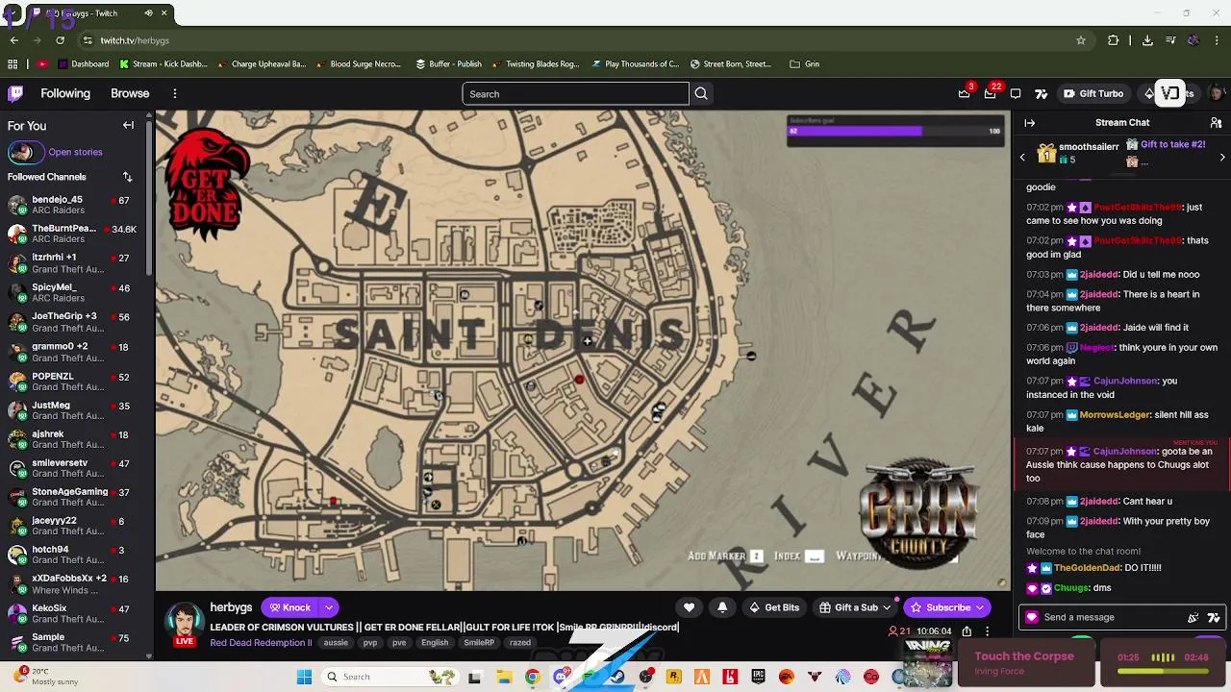Open the Grin bookmarks folder
The height and width of the screenshot is (692, 1231).
point(805,64)
